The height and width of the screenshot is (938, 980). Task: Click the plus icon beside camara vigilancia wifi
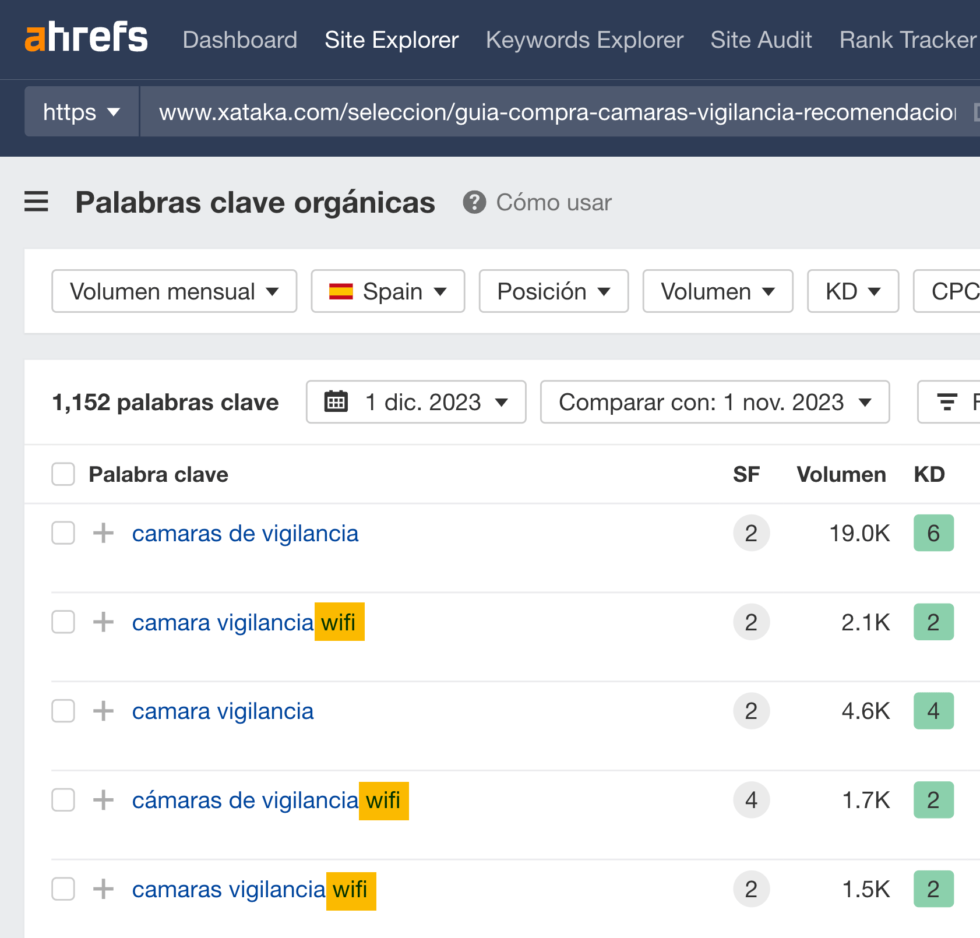103,622
